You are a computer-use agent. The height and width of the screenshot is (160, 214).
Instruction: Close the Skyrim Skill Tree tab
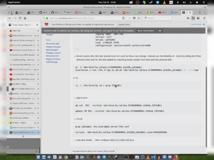click(38, 103)
